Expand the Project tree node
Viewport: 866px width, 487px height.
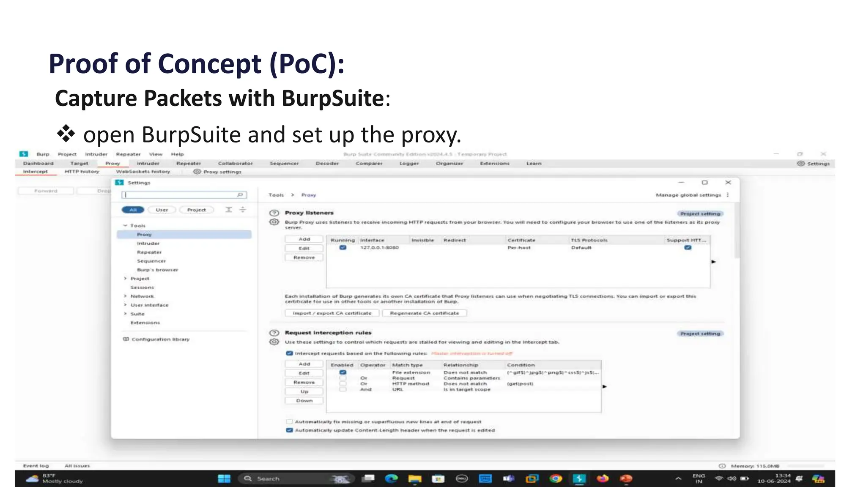(125, 279)
